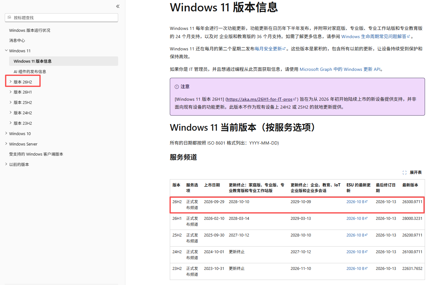Click the build number 28000.3231
Viewport: 448px width, 285px height.
412,219
